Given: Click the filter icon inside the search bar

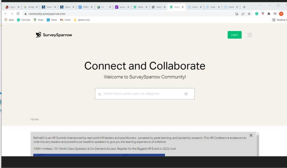Looking at the screenshot, I should click(x=186, y=93).
